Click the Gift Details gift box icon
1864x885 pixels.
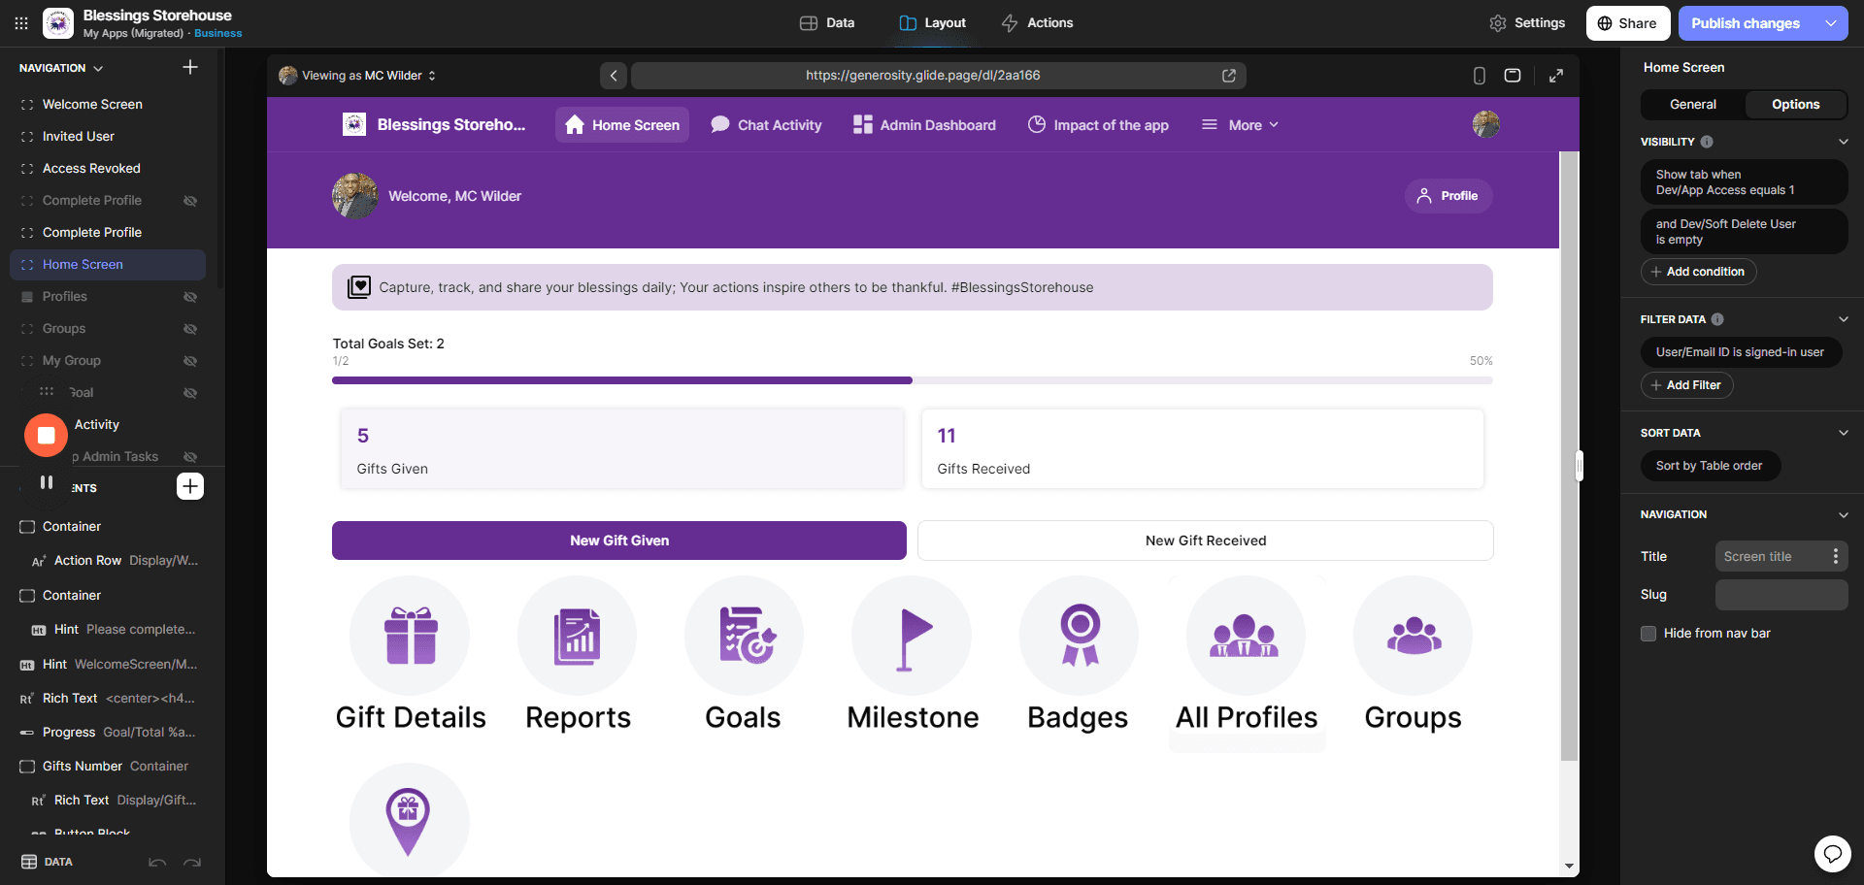coord(410,636)
